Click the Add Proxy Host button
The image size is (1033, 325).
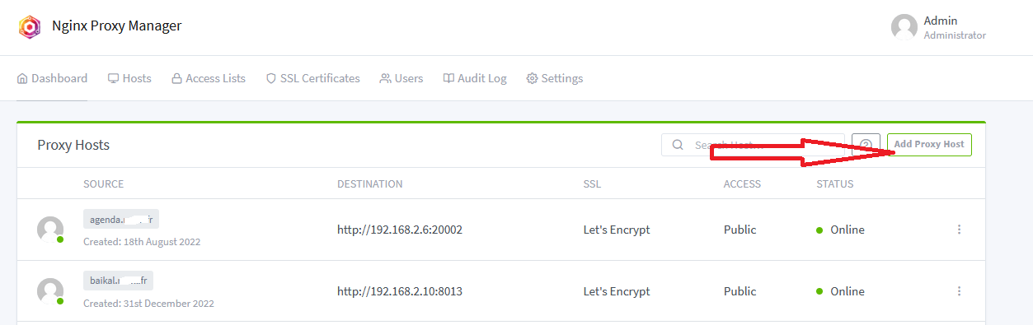(x=929, y=145)
